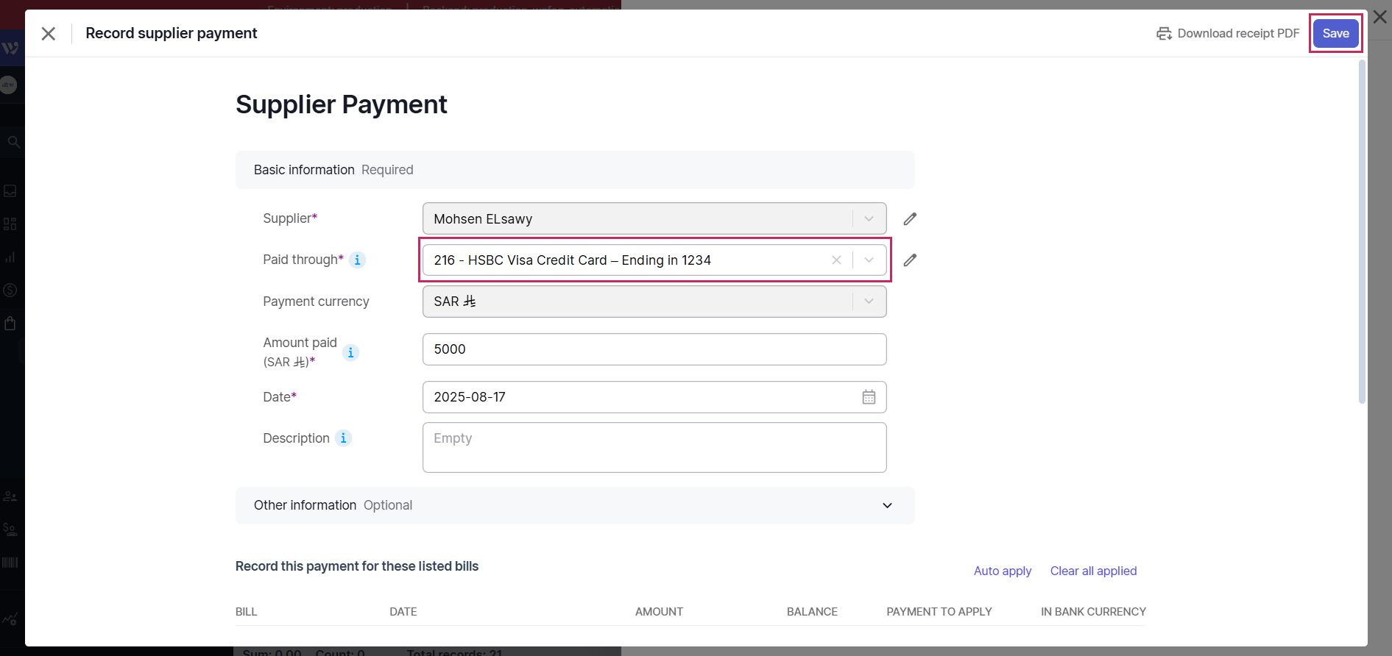Click the info icon next to Amount paid
Viewport: 1392px width, 656px height.
(350, 353)
